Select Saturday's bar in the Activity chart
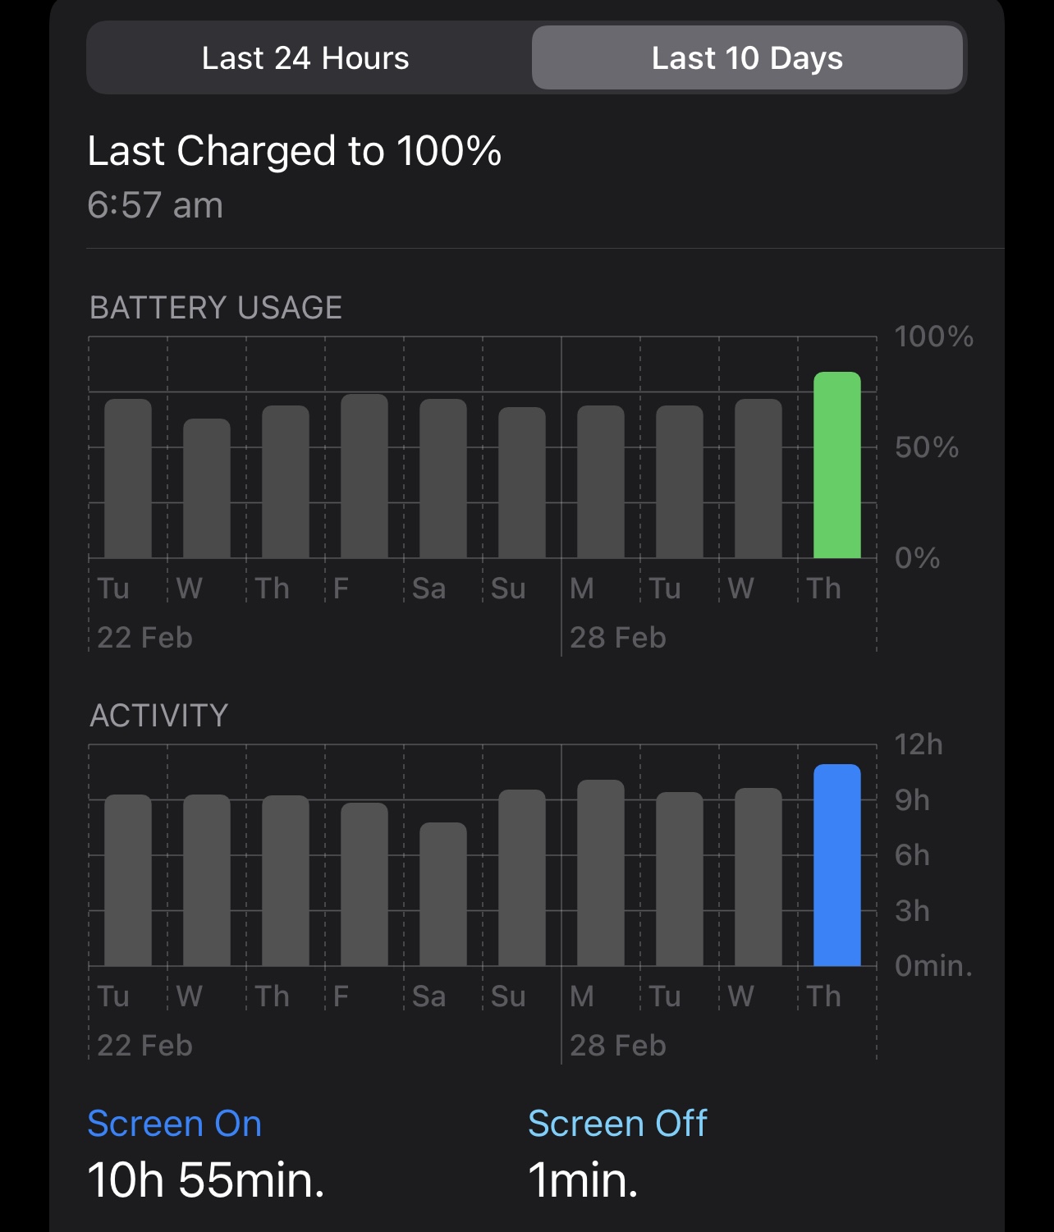The height and width of the screenshot is (1232, 1054). (x=442, y=894)
